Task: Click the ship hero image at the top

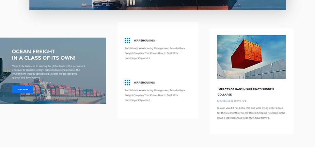Action: (x=157, y=5)
